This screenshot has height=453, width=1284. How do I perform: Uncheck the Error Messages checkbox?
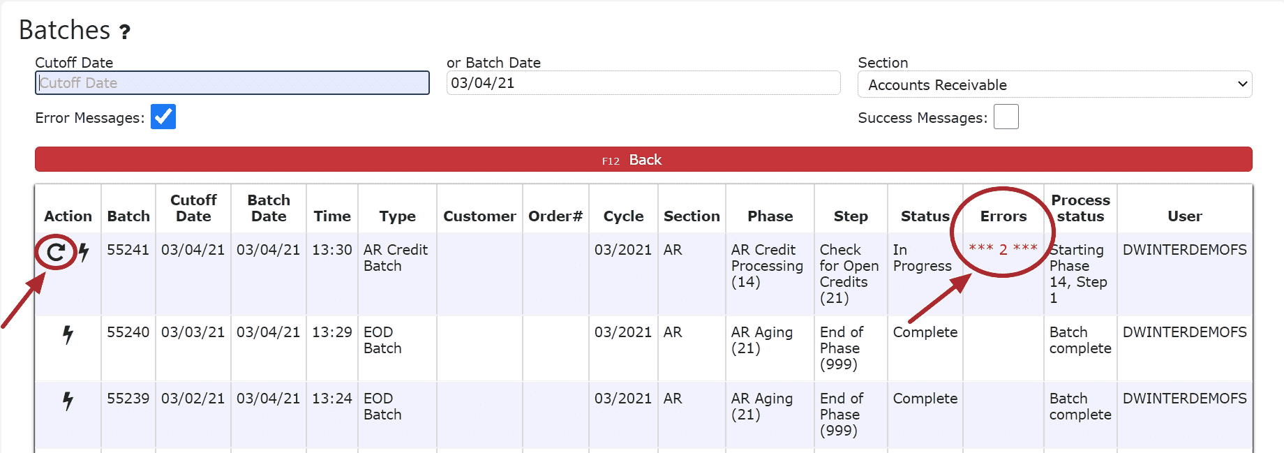(x=163, y=117)
